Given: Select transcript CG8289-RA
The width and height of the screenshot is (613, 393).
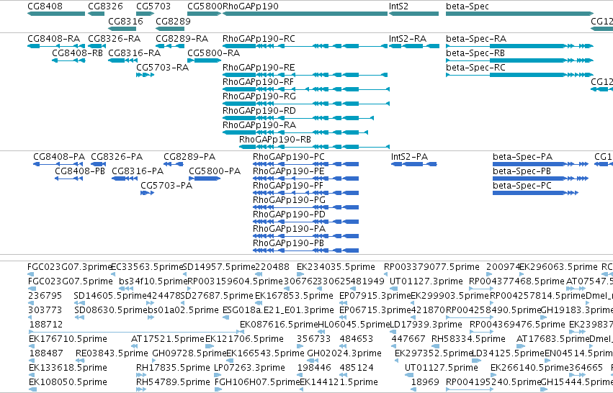Looking at the screenshot, I should (x=170, y=46).
